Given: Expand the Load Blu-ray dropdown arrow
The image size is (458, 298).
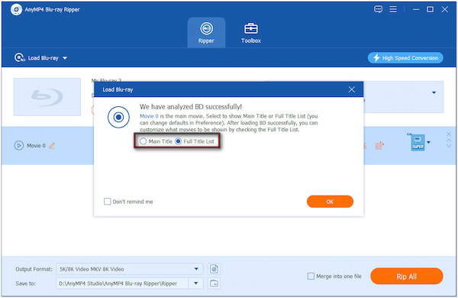Looking at the screenshot, I should tap(65, 58).
